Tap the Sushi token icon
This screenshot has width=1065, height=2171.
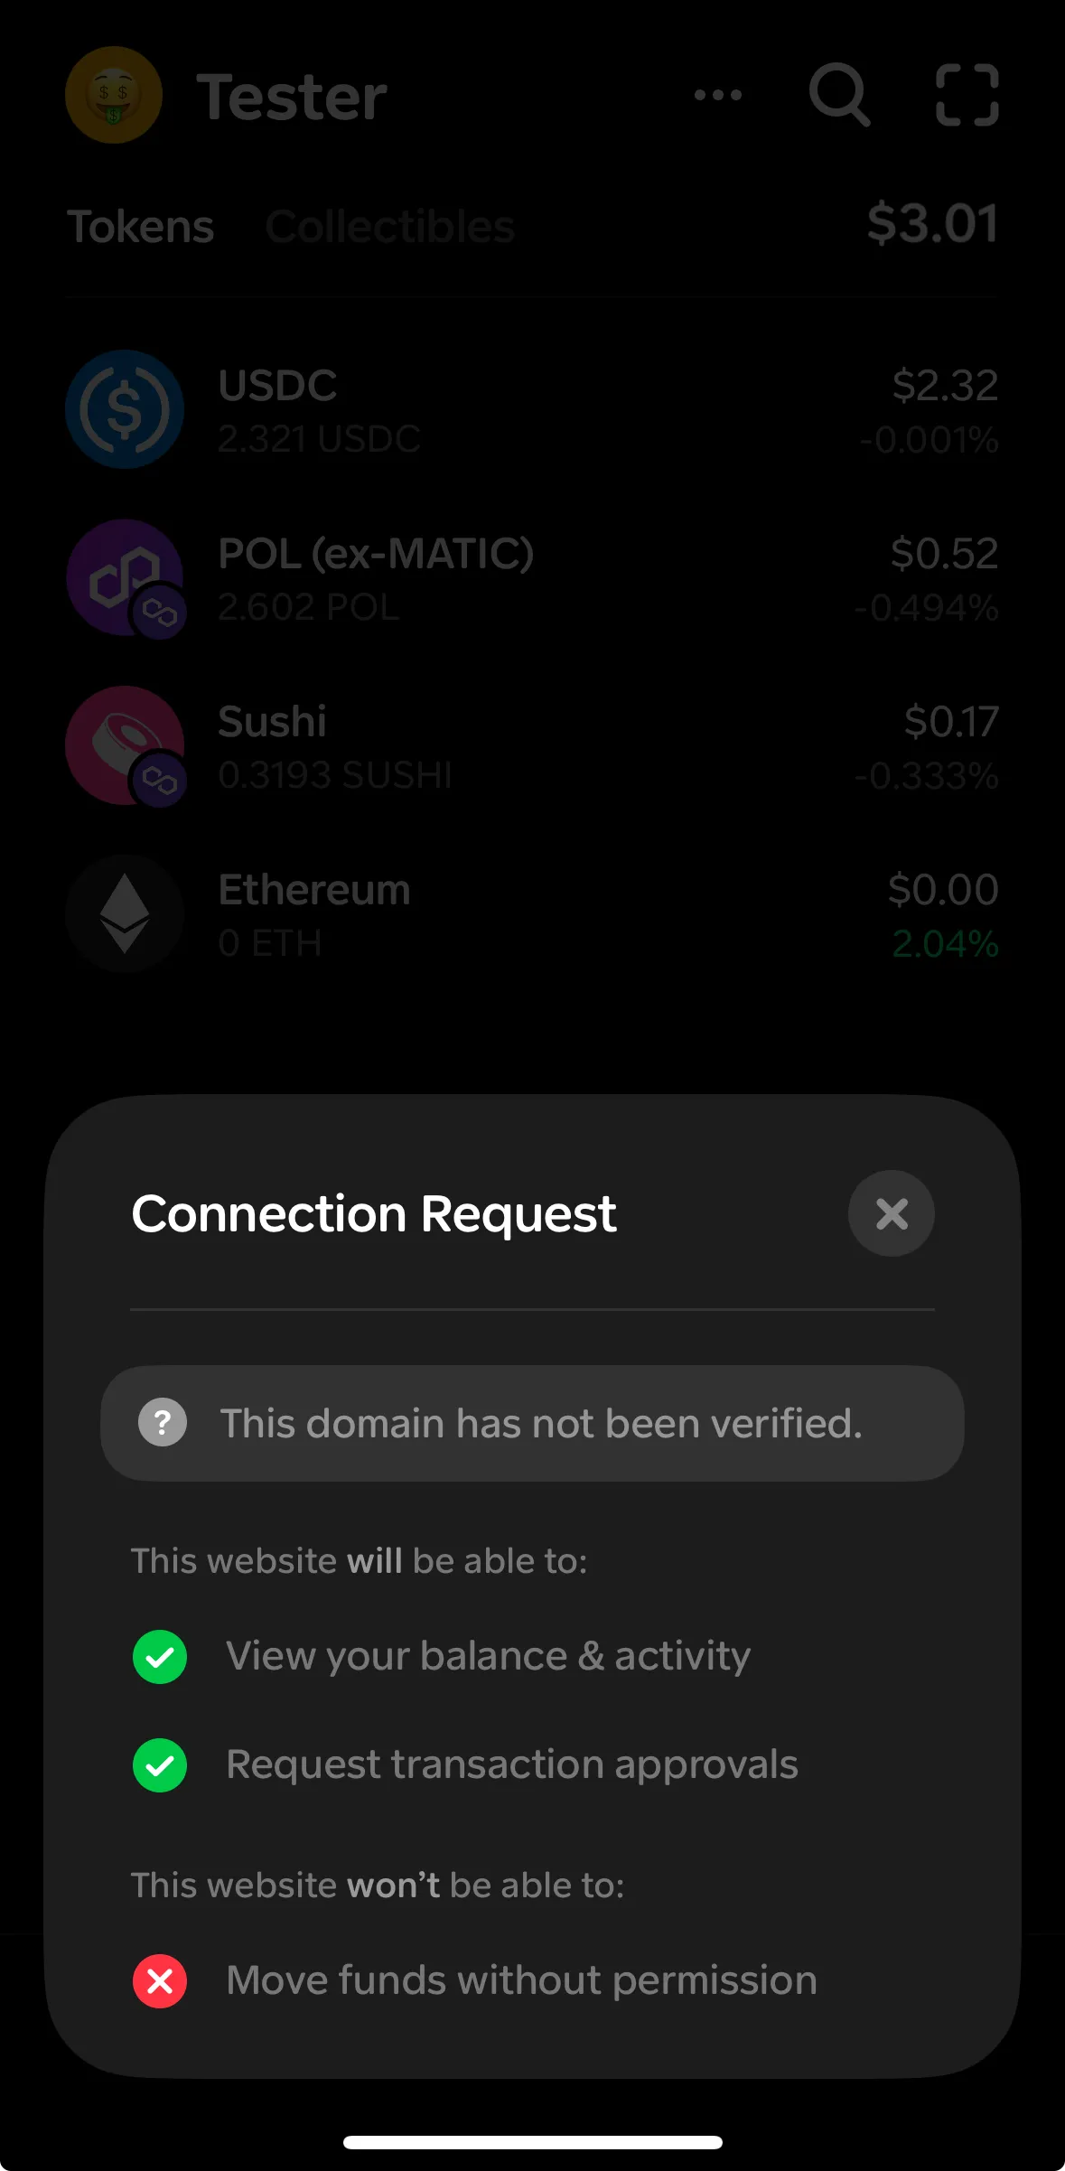[125, 745]
